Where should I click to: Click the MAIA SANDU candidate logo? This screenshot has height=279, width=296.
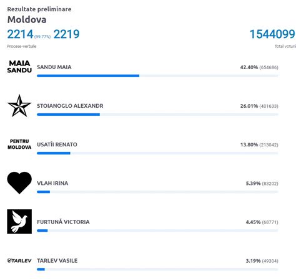click(x=19, y=67)
